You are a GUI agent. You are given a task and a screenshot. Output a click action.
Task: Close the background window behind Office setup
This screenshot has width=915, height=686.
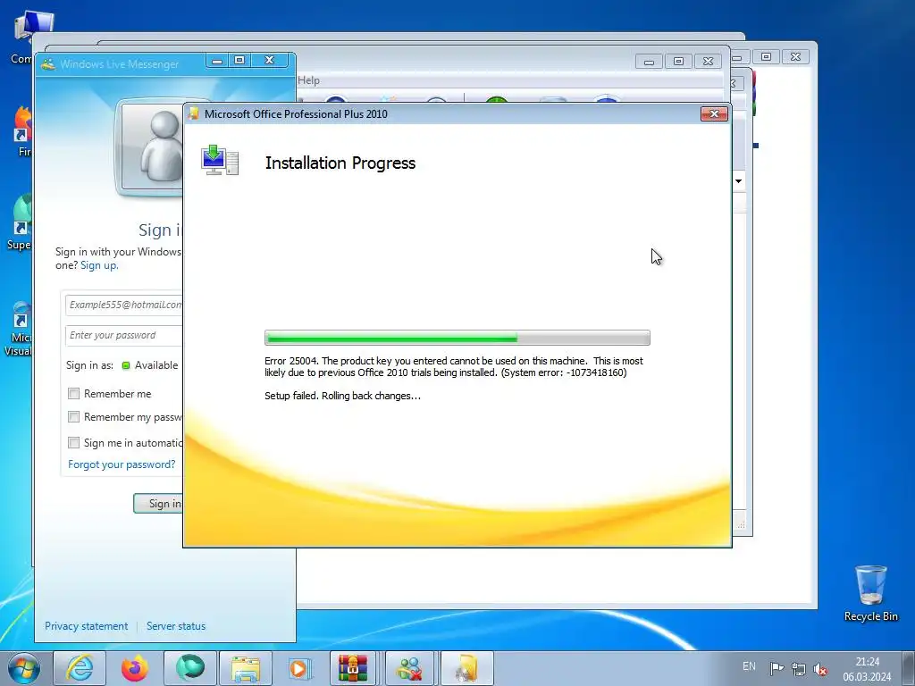(x=708, y=62)
